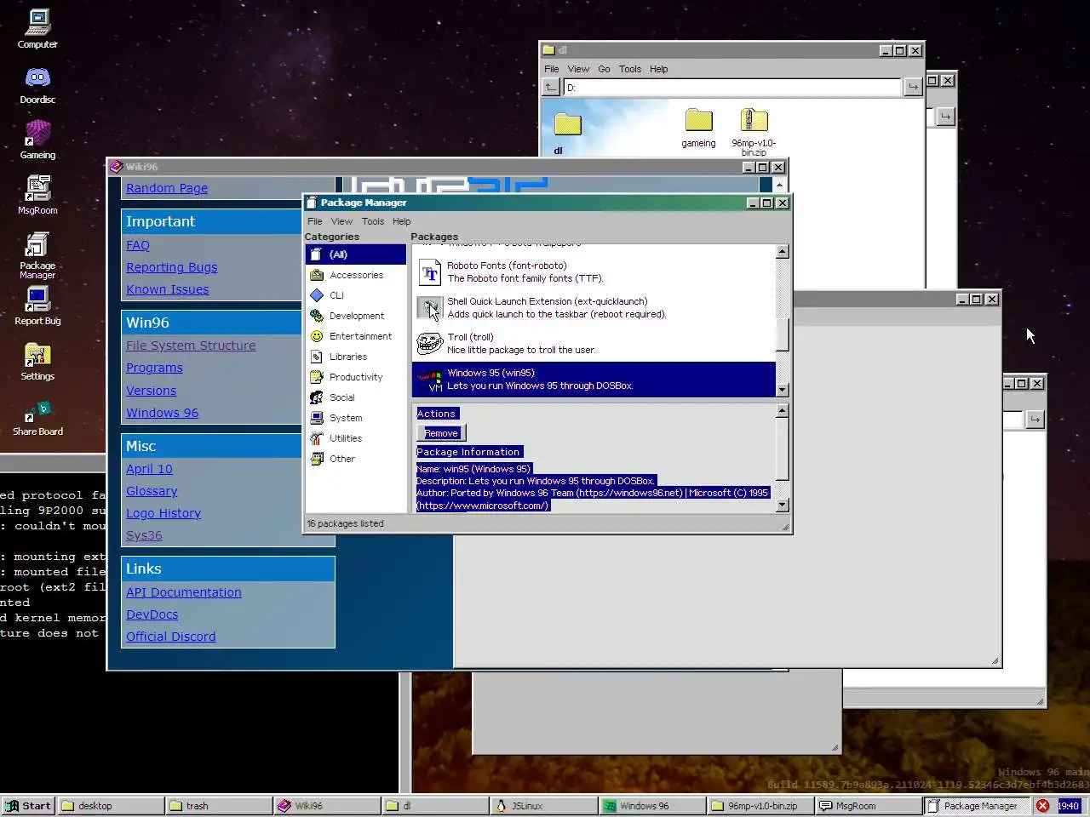This screenshot has height=817, width=1090.
Task: Open the Logo History link
Action: (x=163, y=513)
